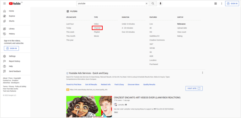This screenshot has width=241, height=118.
Task: Click the History clock icon
Action: [x=5, y=34]
